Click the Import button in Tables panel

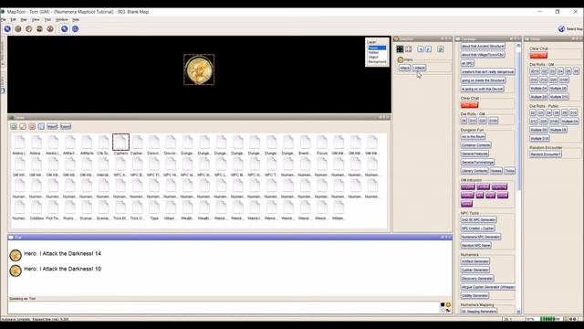click(x=52, y=127)
